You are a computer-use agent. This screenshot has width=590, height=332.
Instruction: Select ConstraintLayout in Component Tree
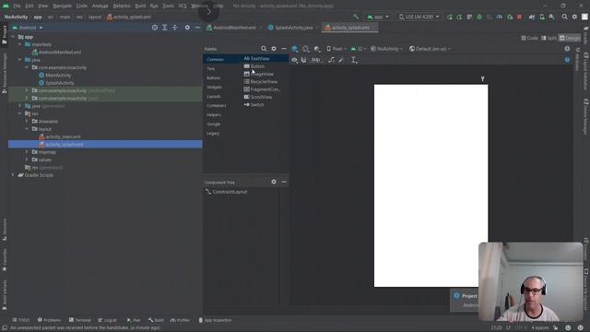(227, 192)
